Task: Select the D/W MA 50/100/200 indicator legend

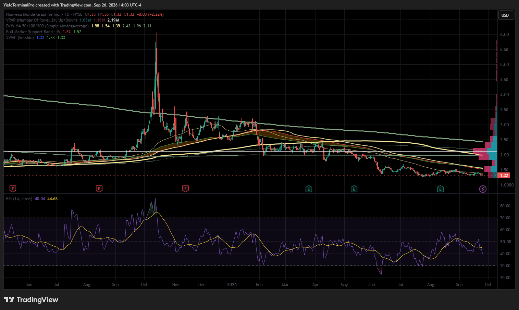Action: (47, 26)
